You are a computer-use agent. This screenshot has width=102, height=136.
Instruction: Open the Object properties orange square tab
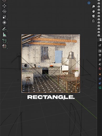click(x=100, y=74)
